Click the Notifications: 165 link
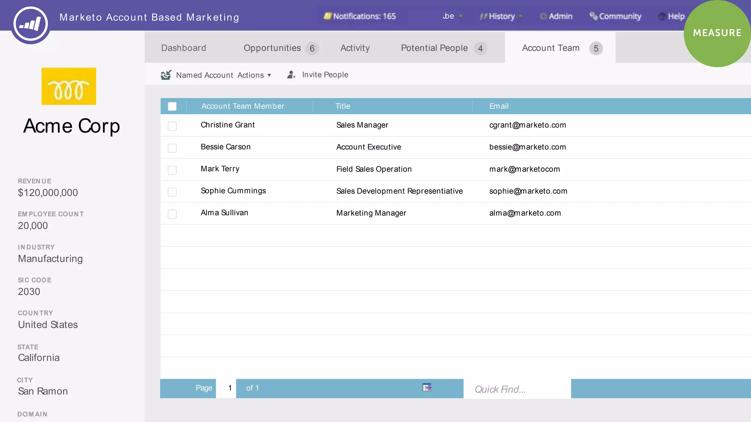The height and width of the screenshot is (422, 751). click(364, 16)
